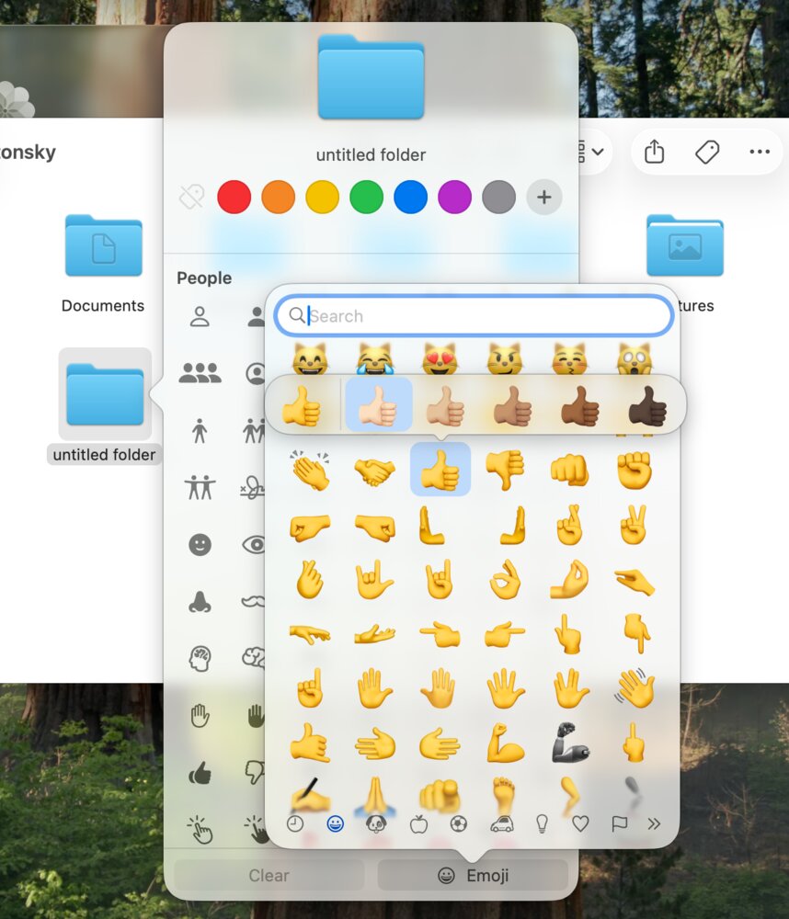Choose the thumbs down emoji

tap(505, 470)
